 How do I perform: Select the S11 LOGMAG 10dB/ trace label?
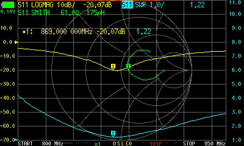[x=47, y=5]
